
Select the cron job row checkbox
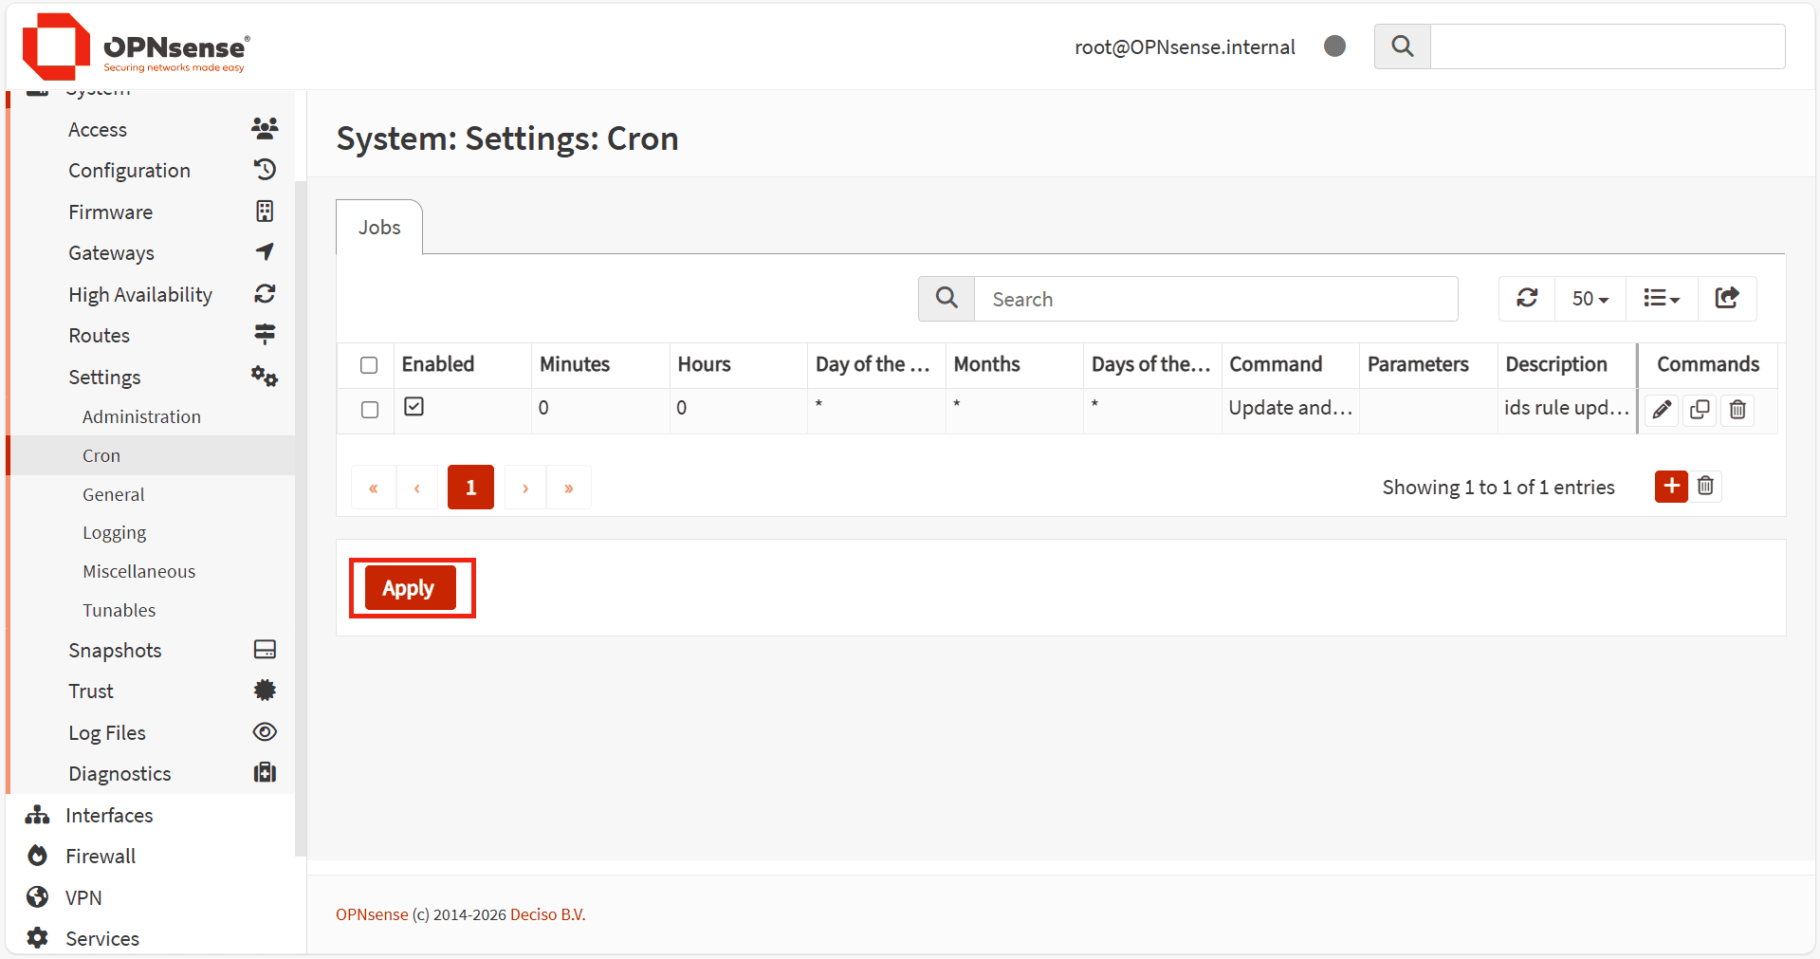[x=369, y=410]
